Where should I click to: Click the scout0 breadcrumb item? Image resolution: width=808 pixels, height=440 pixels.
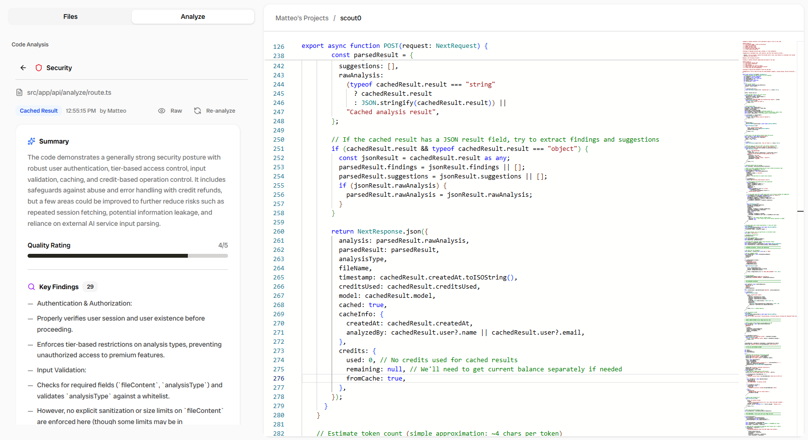(351, 18)
